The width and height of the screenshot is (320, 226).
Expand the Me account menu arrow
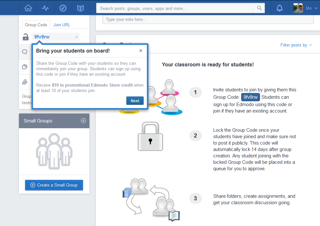pos(316,8)
